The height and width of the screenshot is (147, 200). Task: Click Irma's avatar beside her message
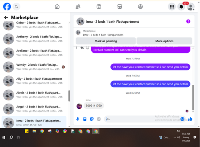79,106
